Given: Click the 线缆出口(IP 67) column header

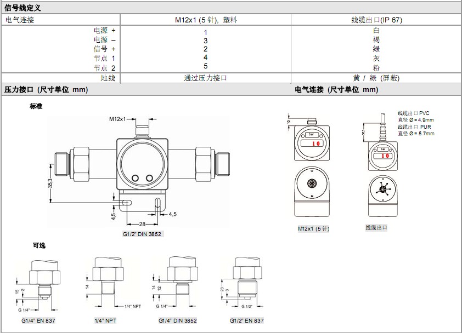Looking at the screenshot, I should tap(376, 20).
